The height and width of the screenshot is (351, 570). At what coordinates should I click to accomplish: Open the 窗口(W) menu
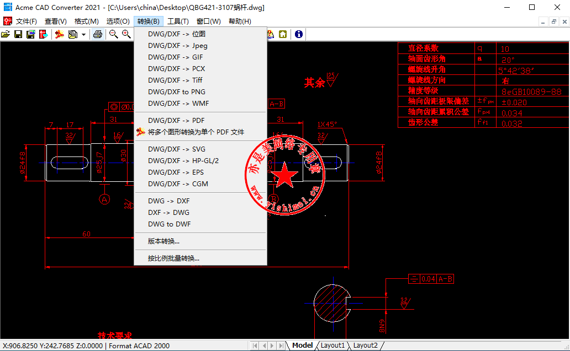(x=208, y=21)
